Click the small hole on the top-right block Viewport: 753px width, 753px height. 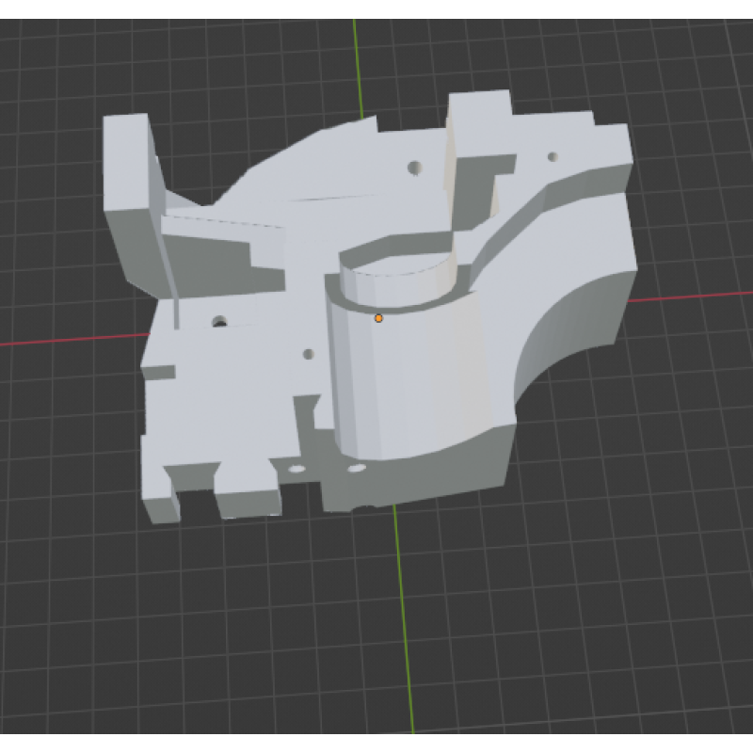click(x=553, y=156)
